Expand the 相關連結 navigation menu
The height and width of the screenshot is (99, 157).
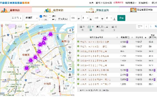tap(131, 3)
